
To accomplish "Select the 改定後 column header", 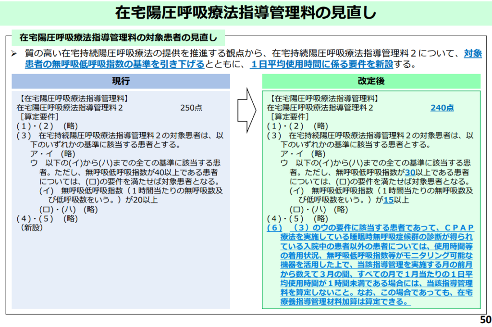I will tap(370, 81).
